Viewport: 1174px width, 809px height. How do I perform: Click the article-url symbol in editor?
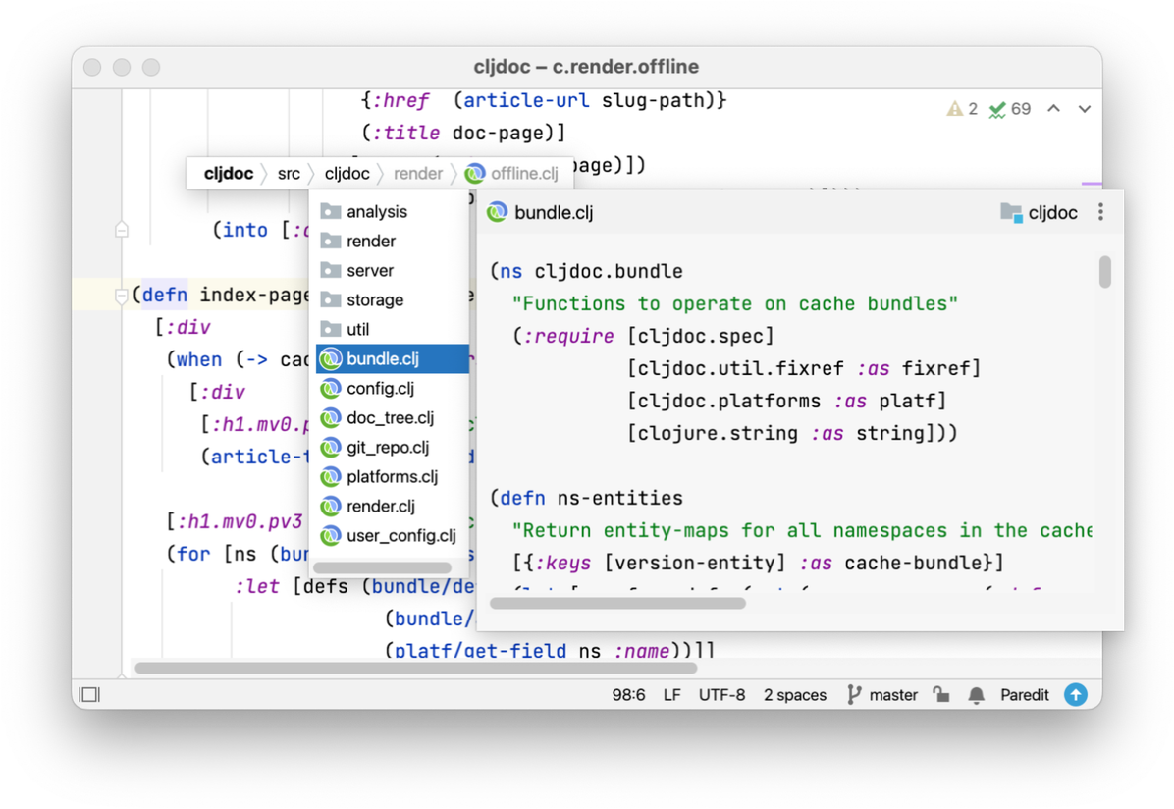[x=525, y=100]
